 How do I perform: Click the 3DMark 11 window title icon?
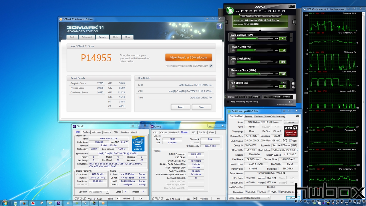point(61,19)
